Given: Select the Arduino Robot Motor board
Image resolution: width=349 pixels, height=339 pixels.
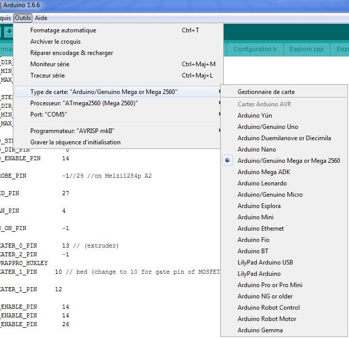Looking at the screenshot, I should point(284,319).
